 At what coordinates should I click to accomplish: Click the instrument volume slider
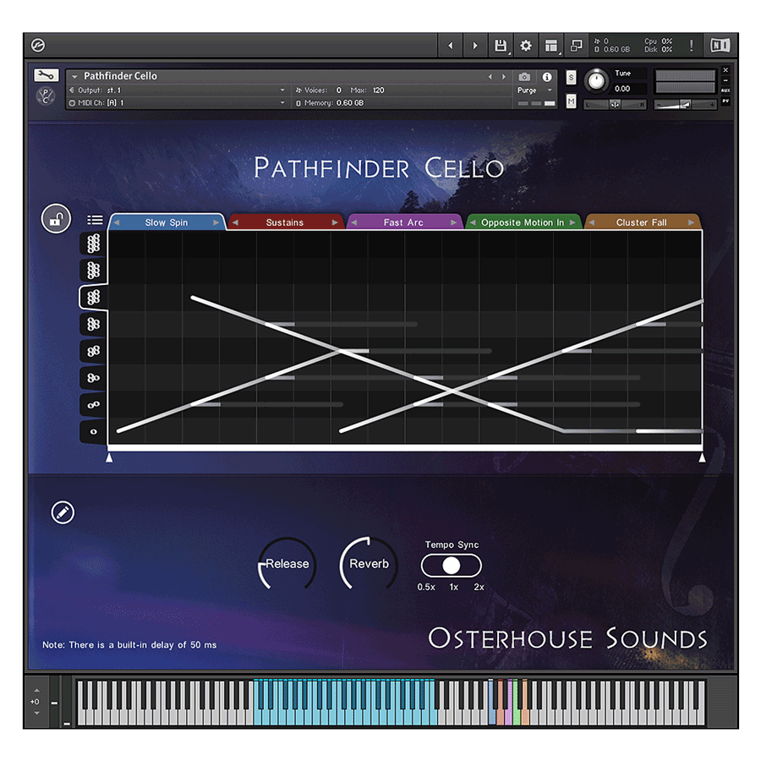685,104
